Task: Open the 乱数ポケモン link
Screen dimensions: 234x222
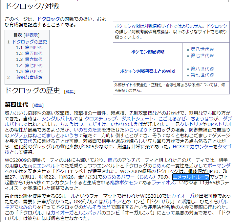Action: tap(124, 183)
